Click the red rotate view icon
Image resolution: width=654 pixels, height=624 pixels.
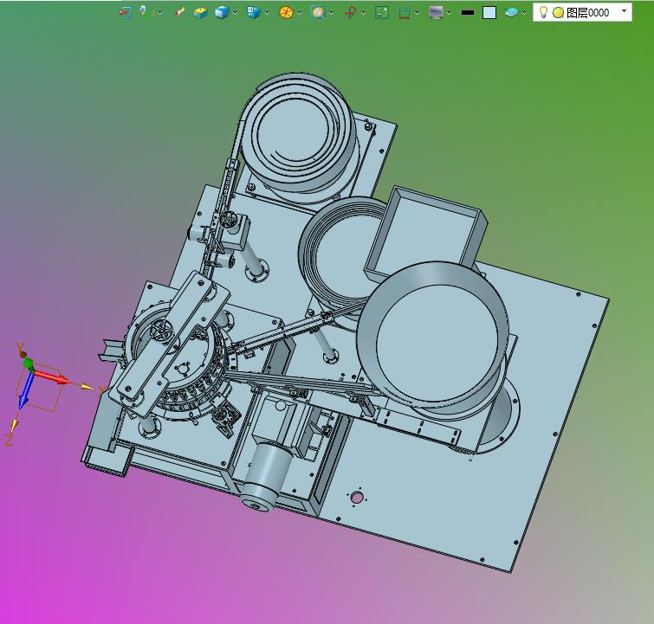tap(350, 12)
